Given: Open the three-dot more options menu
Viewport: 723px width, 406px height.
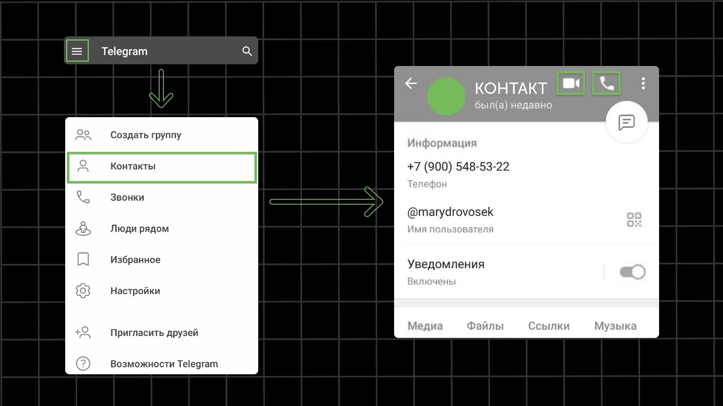Looking at the screenshot, I should (x=643, y=83).
